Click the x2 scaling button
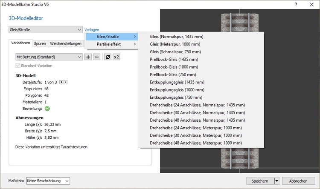The height and width of the screenshot is (189, 320). (116, 57)
